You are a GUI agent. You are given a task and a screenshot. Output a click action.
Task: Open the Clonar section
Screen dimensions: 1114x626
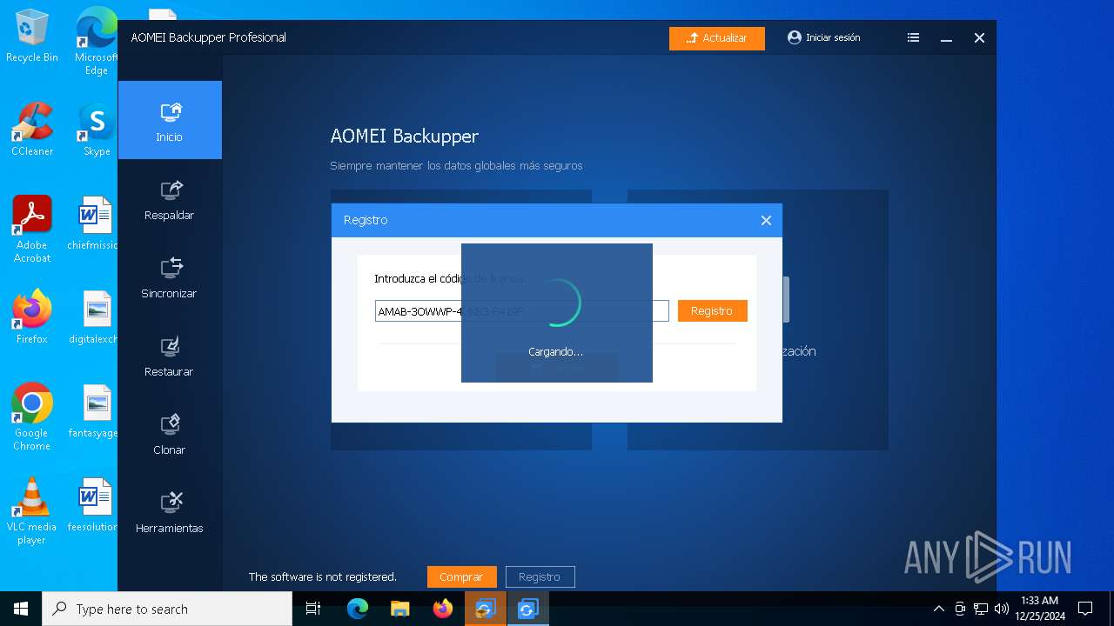pyautogui.click(x=170, y=433)
